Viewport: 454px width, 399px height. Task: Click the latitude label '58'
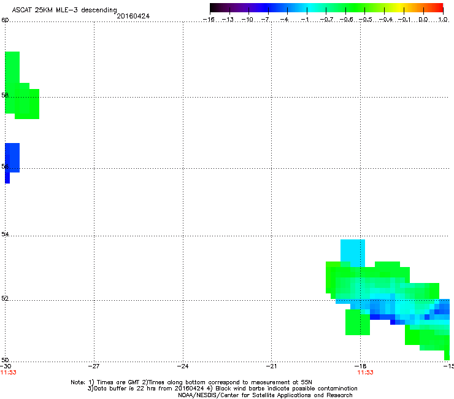(x=5, y=95)
